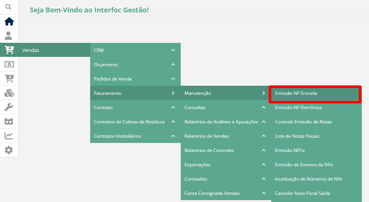Screen dimensions: 369x202
Task: Open the person/user module icon
Action: pos(8,36)
